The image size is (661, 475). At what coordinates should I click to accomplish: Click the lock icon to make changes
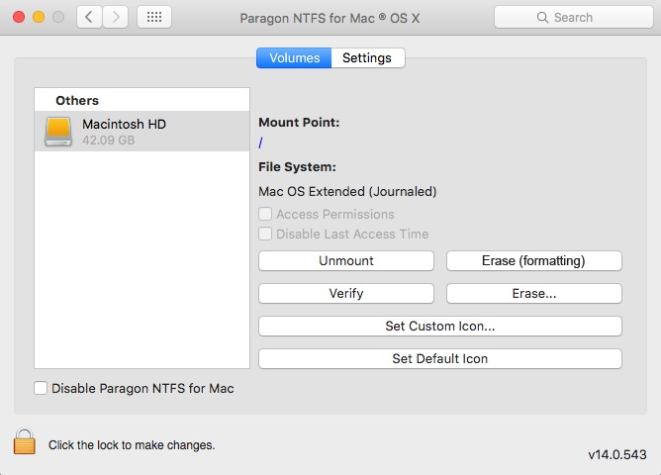(24, 441)
